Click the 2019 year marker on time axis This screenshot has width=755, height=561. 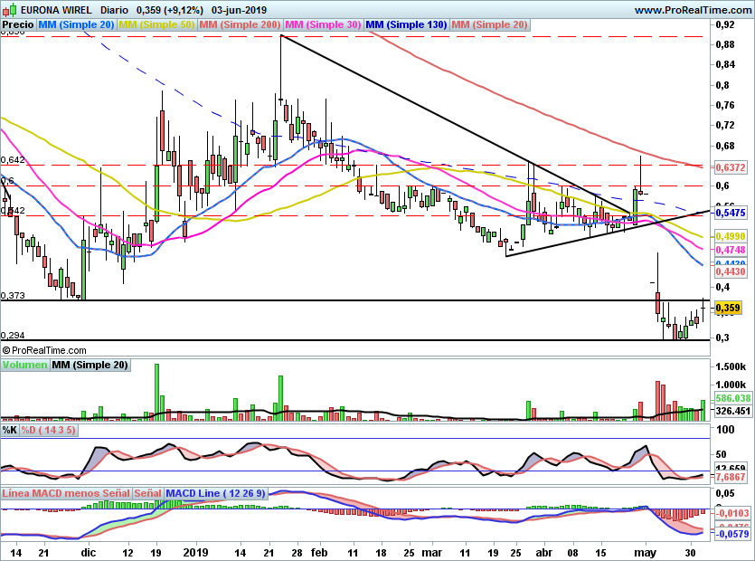point(195,553)
